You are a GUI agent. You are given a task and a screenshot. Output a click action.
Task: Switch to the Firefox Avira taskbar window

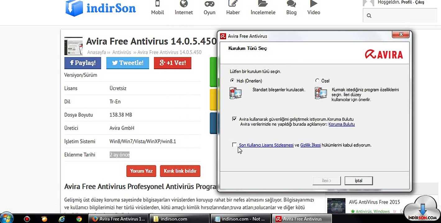(x=119, y=219)
